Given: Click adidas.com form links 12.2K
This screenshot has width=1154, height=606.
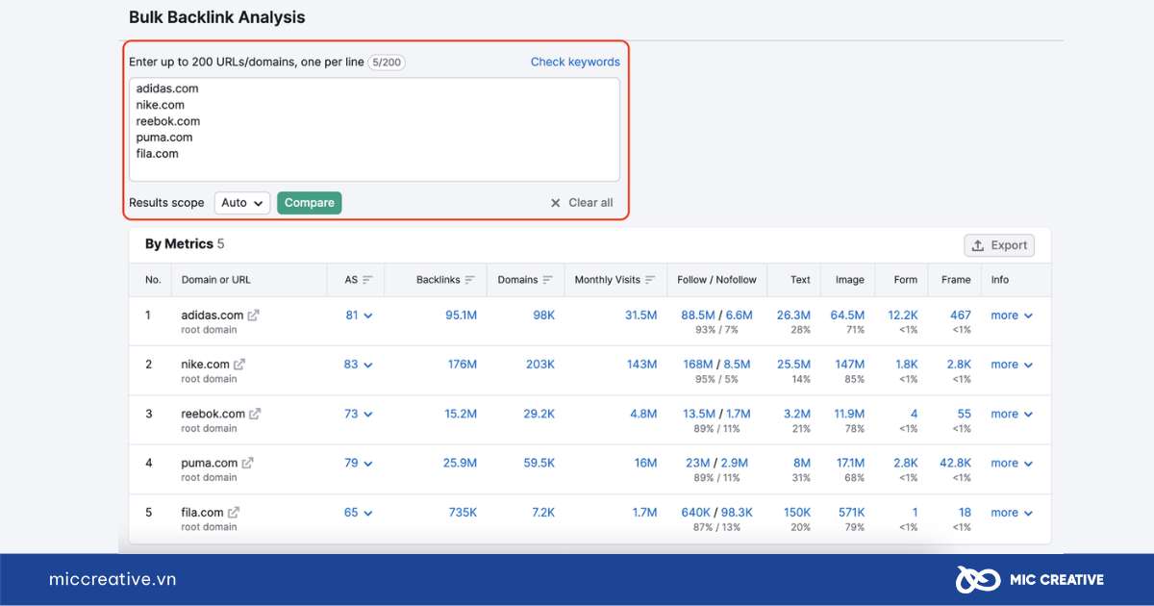Looking at the screenshot, I should tap(903, 315).
